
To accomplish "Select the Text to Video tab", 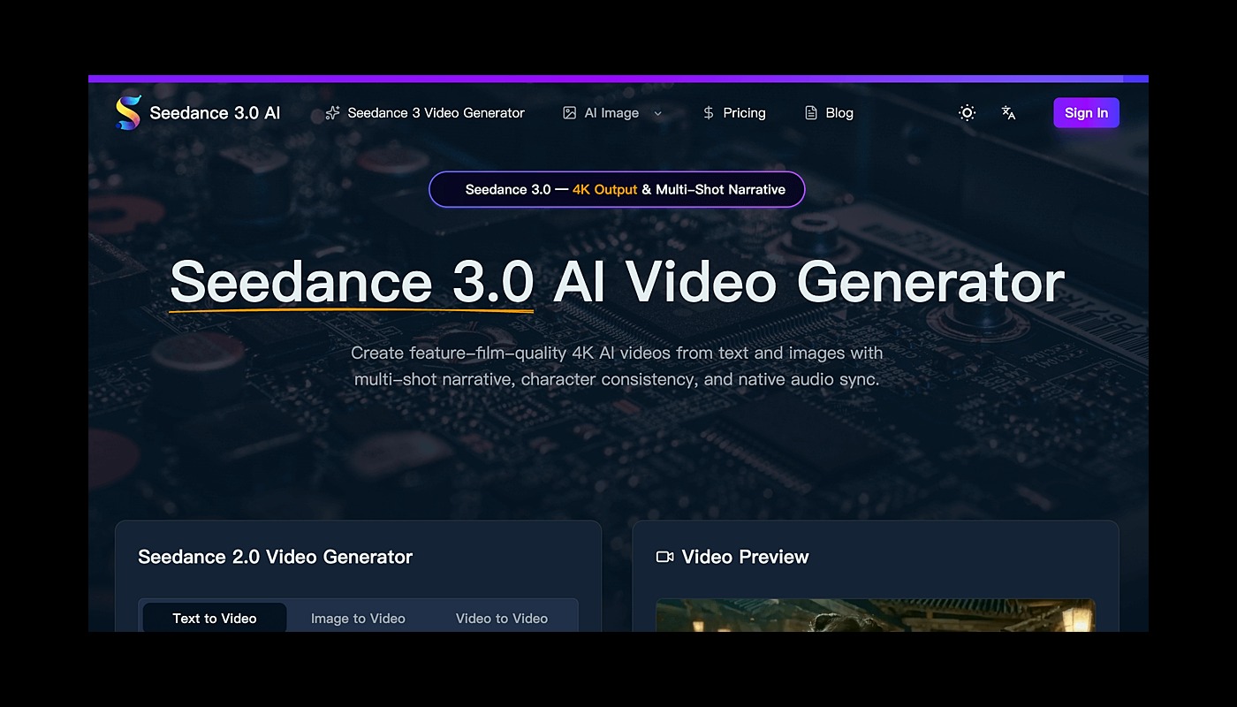I will pyautogui.click(x=215, y=618).
